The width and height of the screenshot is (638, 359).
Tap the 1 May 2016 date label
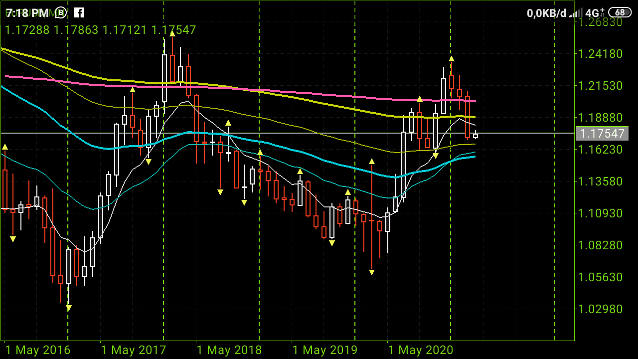pyautogui.click(x=38, y=350)
